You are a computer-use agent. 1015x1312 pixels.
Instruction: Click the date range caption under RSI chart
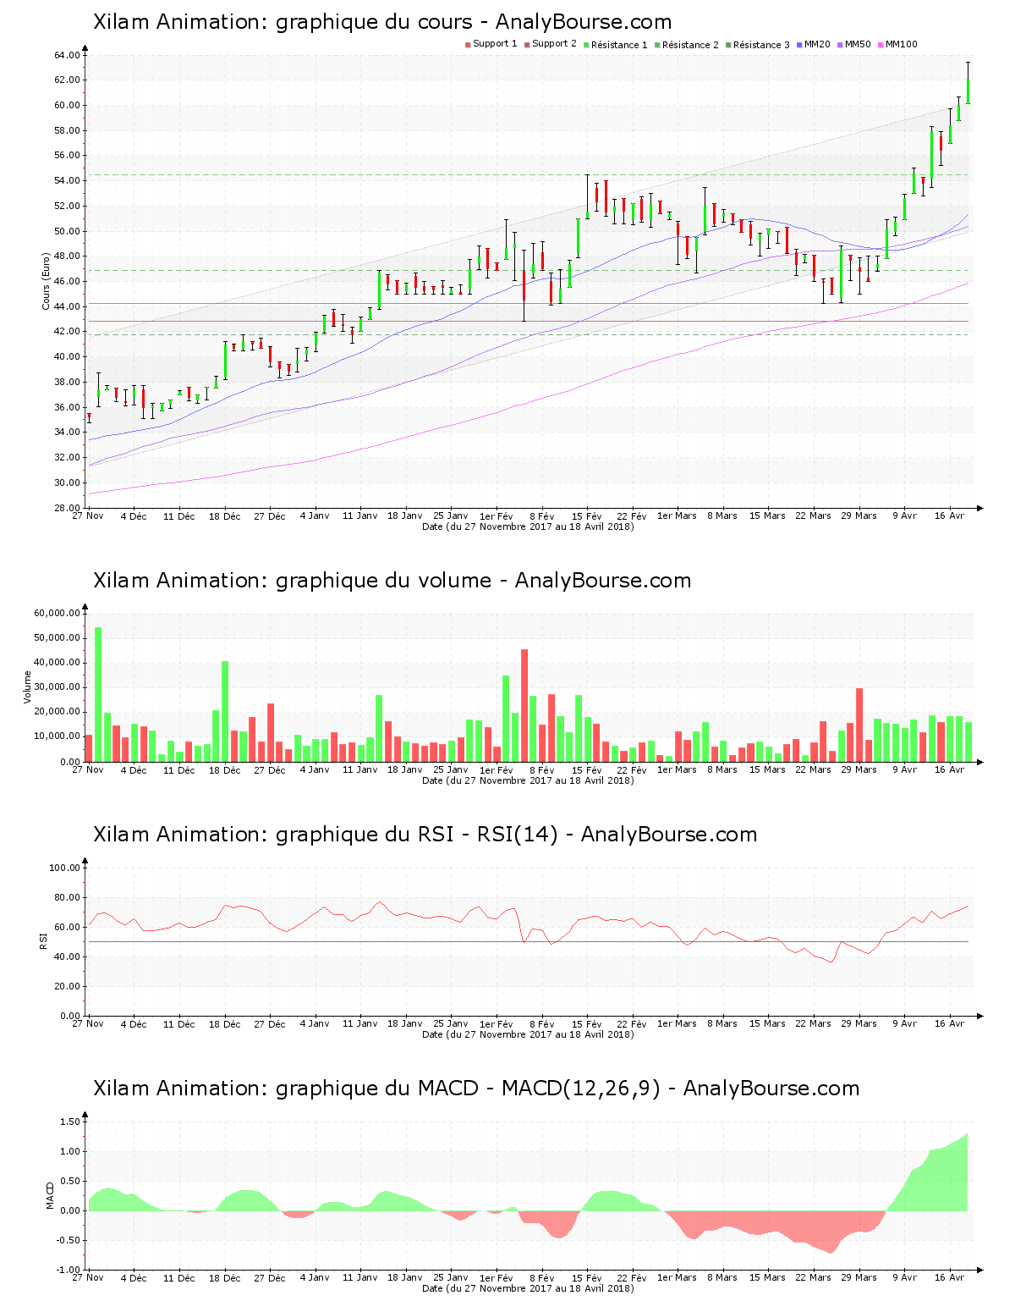528,1034
